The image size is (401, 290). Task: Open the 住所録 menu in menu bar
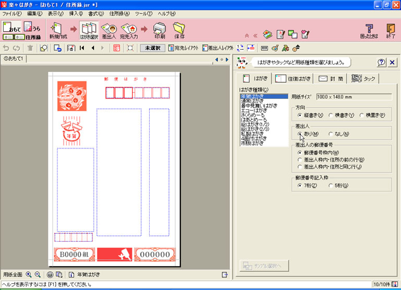click(x=119, y=13)
